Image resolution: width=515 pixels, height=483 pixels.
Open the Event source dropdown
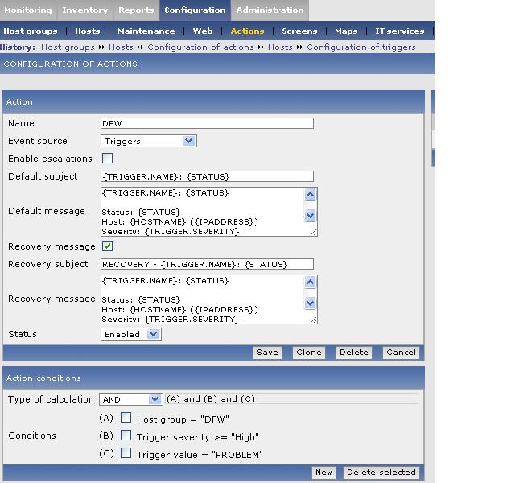point(149,141)
